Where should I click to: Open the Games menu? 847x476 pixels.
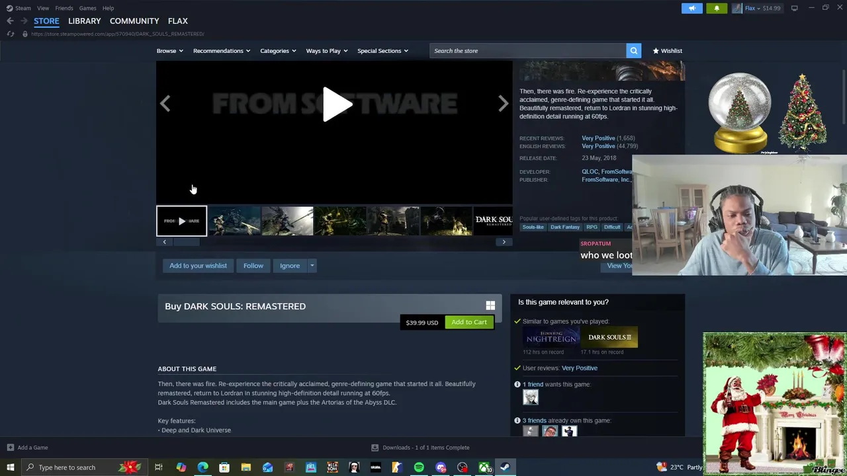(x=87, y=8)
